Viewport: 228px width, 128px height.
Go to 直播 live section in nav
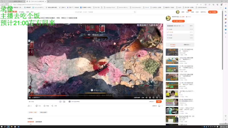pyautogui.click(x=21, y=12)
